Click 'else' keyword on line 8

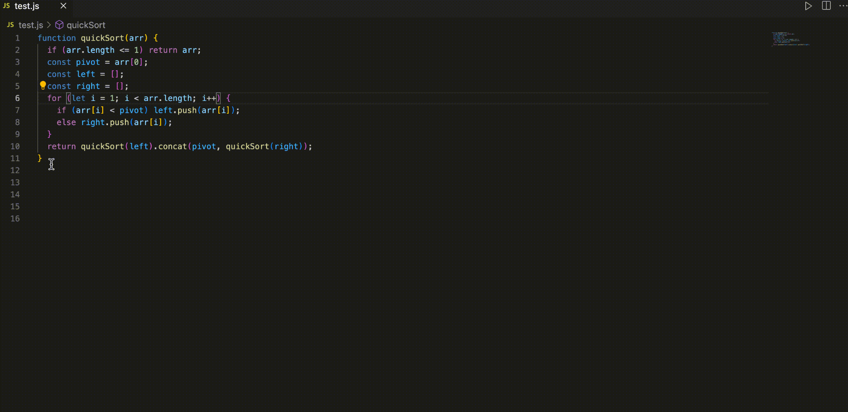[x=66, y=122]
